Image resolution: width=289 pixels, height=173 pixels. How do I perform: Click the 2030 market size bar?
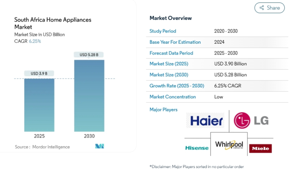pyautogui.click(x=89, y=96)
